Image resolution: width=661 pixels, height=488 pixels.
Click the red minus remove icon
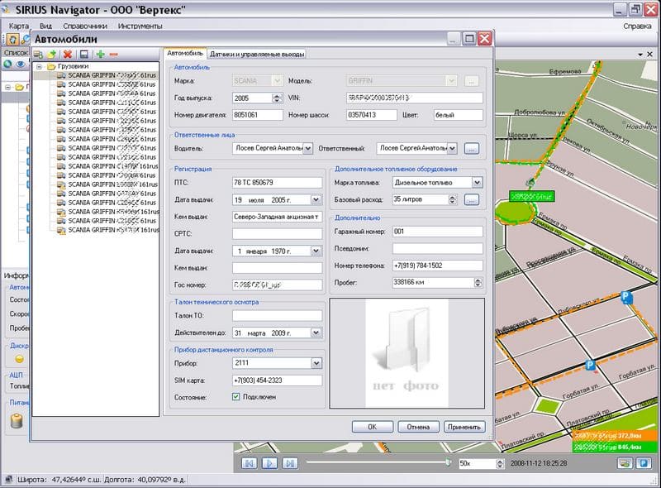coord(113,55)
